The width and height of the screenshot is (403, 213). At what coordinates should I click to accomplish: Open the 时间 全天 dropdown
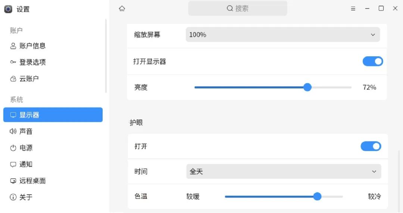(x=284, y=172)
